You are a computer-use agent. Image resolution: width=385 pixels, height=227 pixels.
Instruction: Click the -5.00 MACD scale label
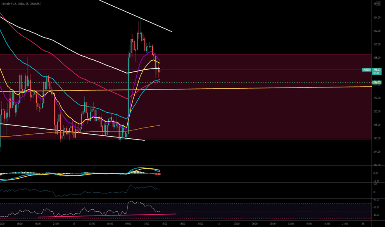point(376,181)
